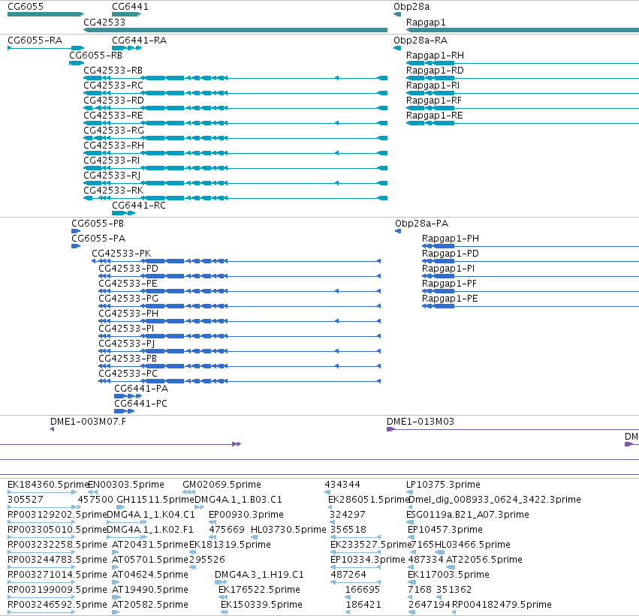This screenshot has height=616, width=639.
Task: Click transcript CG42533-RB label
Action: click(113, 71)
